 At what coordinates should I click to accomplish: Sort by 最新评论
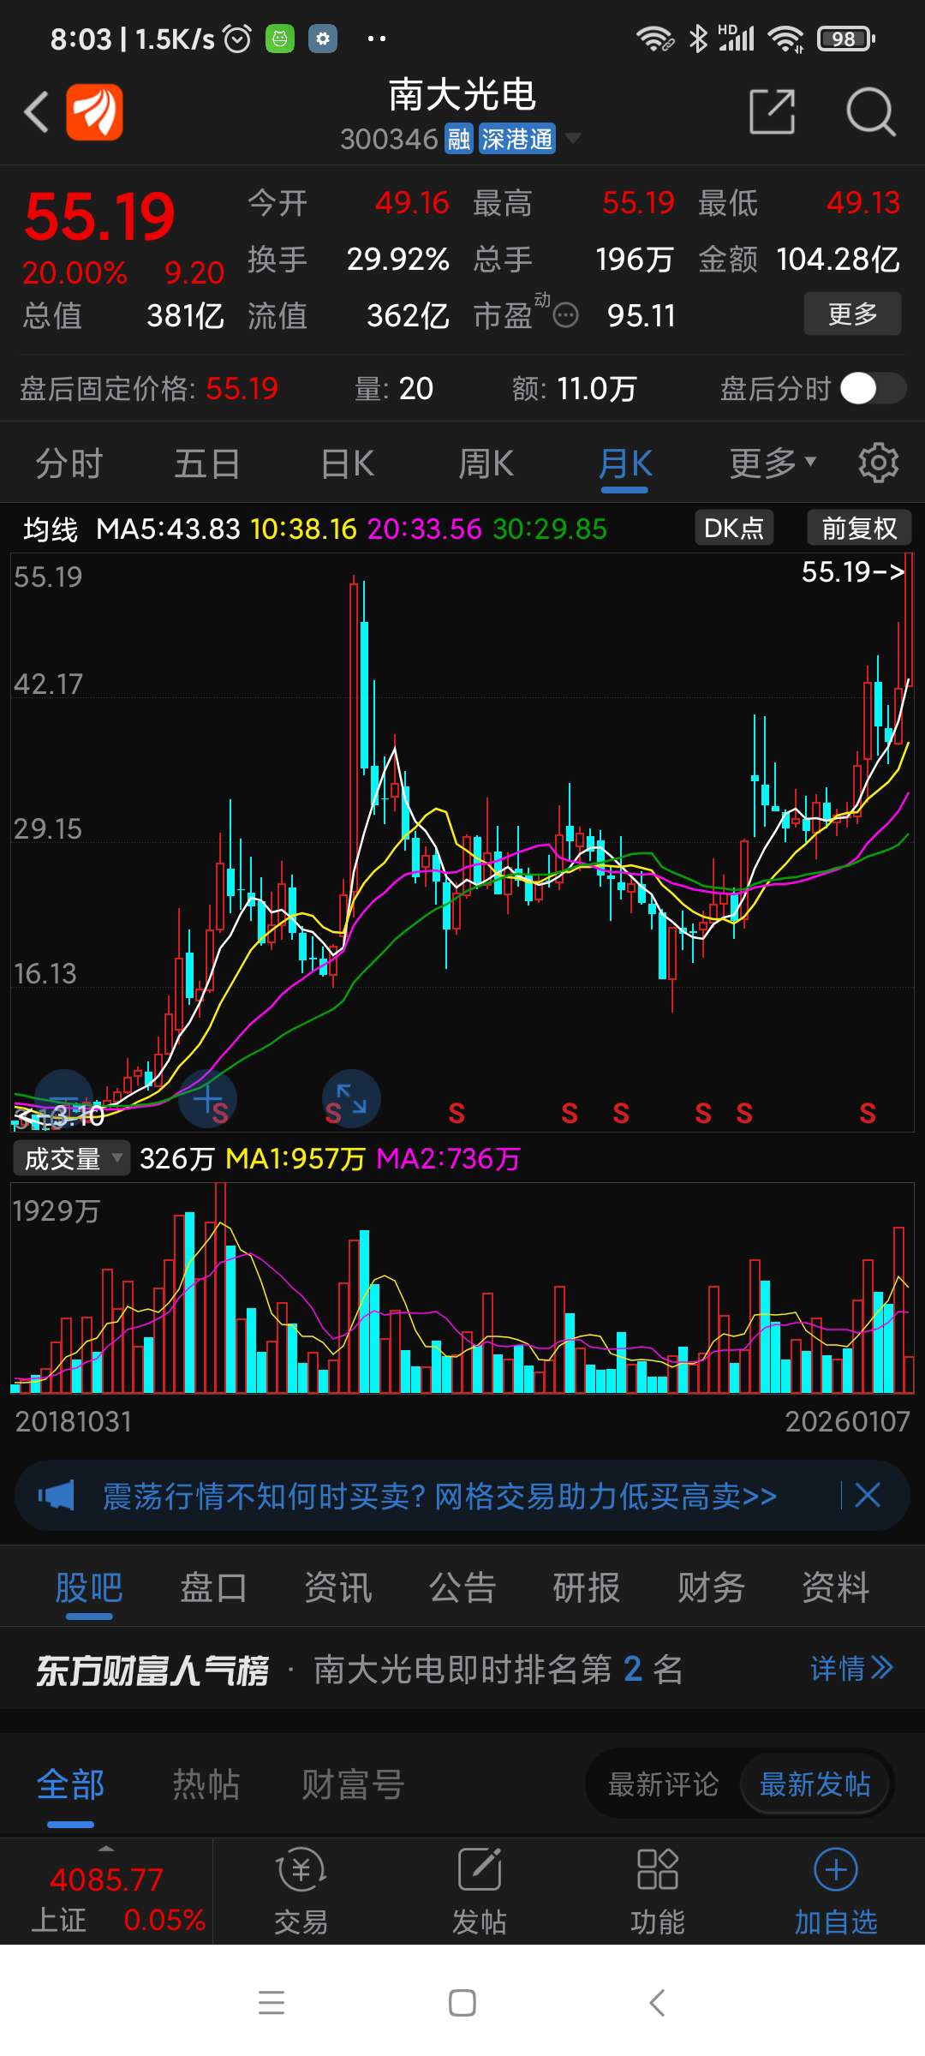click(663, 1784)
